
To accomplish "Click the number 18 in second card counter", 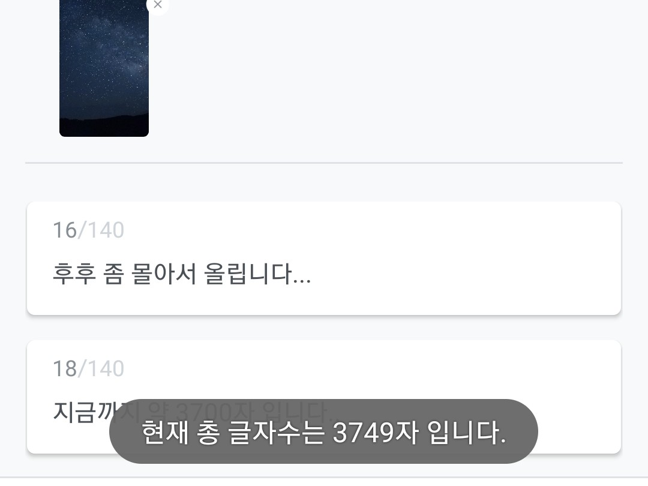I will (65, 368).
